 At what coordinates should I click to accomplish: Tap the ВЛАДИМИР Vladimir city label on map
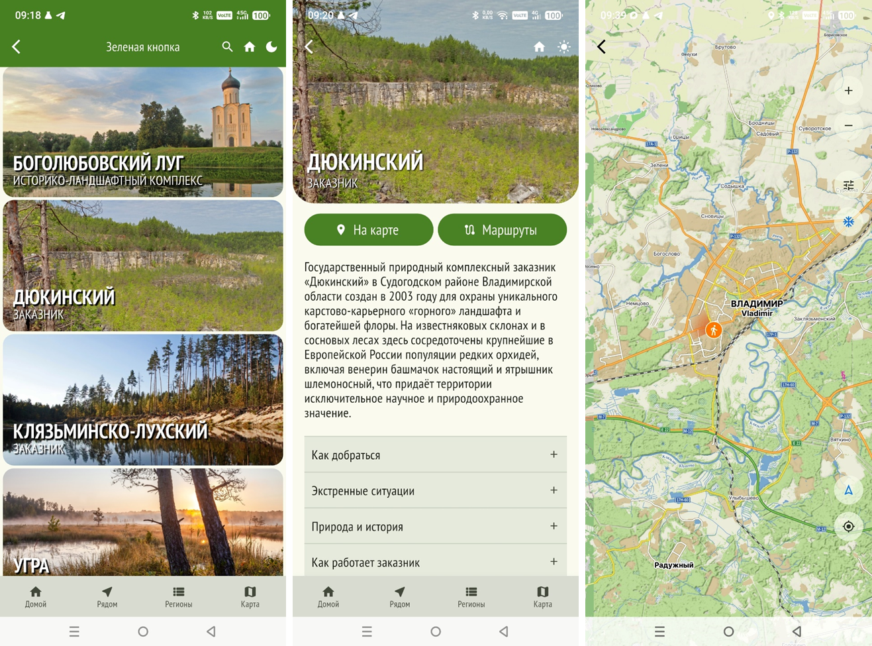(757, 308)
